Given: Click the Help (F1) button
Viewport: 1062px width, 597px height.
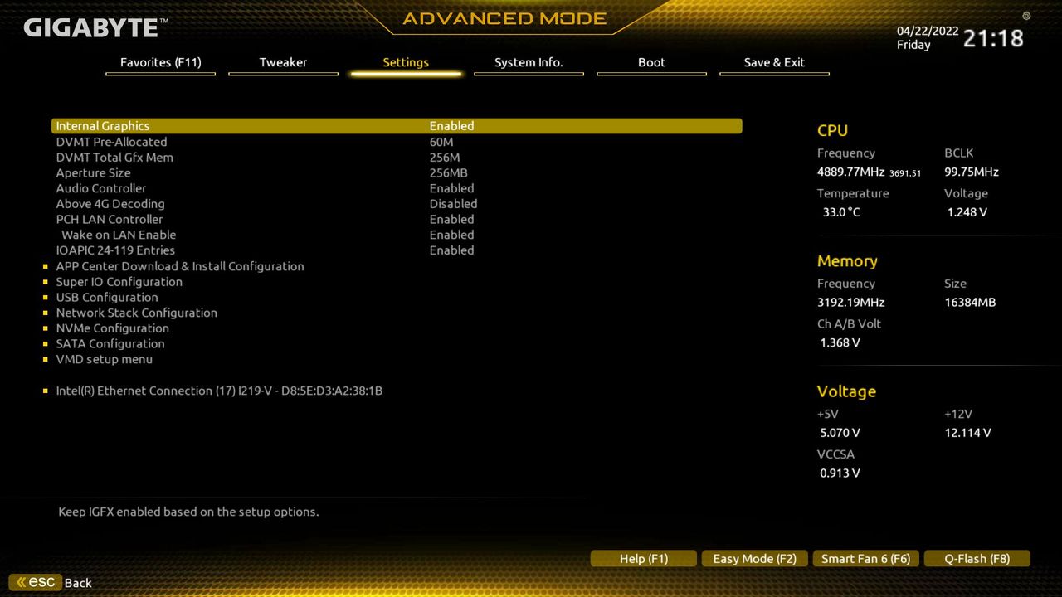Looking at the screenshot, I should coord(644,559).
